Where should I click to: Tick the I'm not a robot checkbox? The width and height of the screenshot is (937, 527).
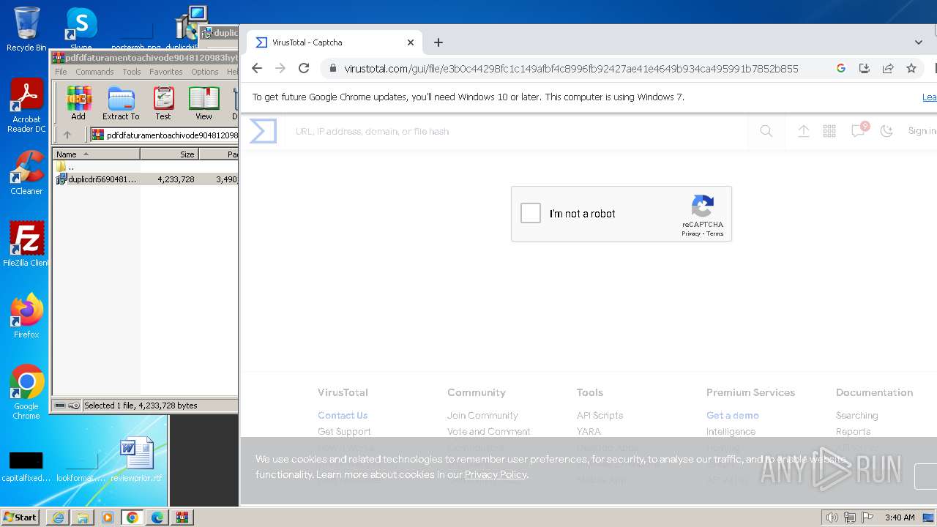pyautogui.click(x=531, y=213)
